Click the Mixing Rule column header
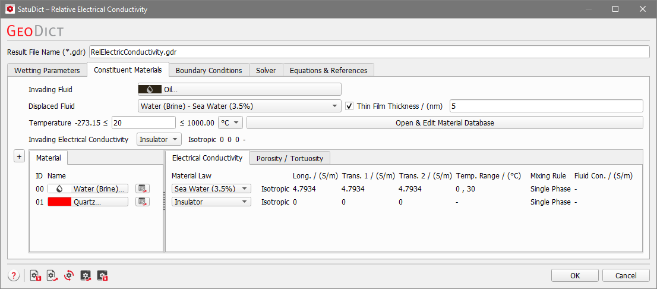Viewport: 657px width, 289px height. 548,175
